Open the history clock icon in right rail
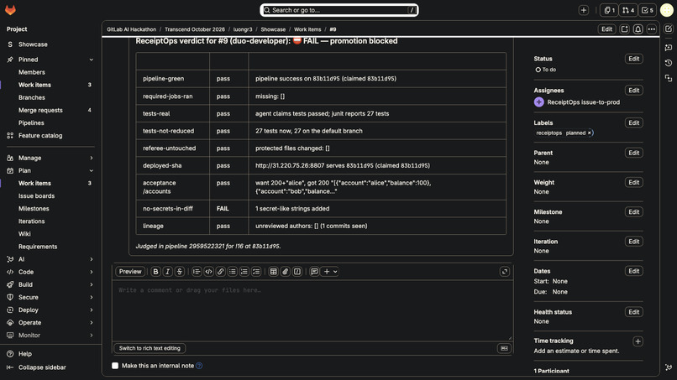Image resolution: width=677 pixels, height=380 pixels. coord(669,63)
